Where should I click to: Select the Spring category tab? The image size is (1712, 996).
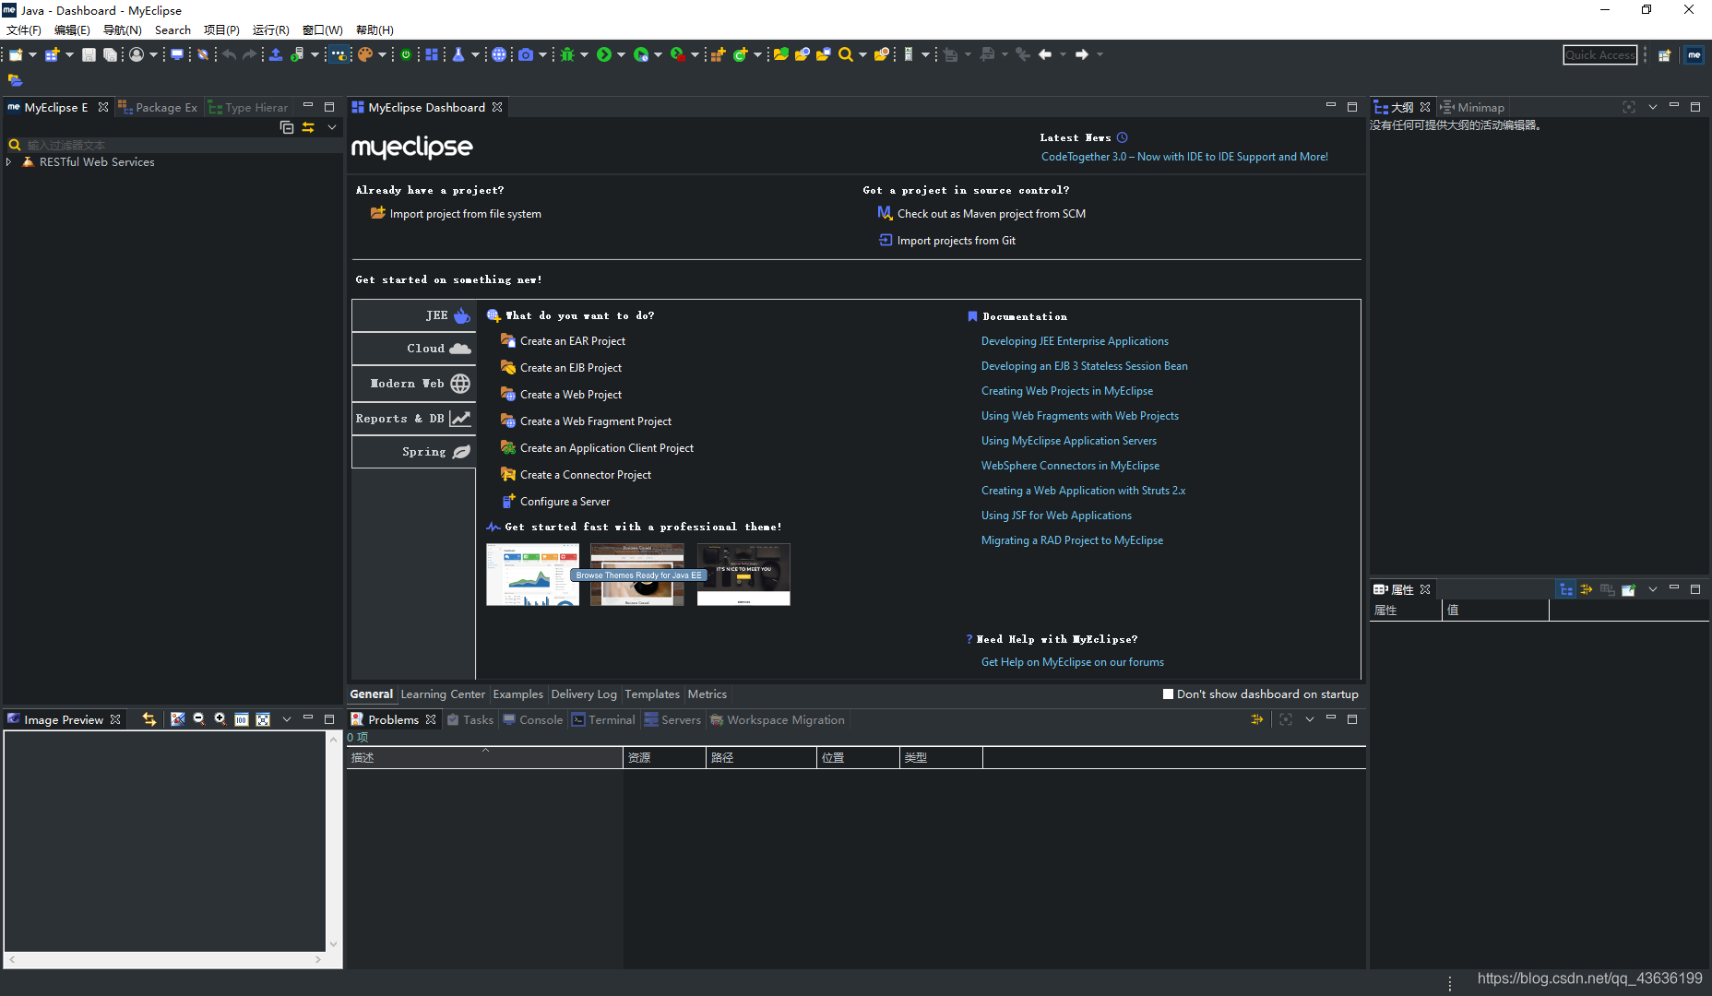[x=413, y=452]
